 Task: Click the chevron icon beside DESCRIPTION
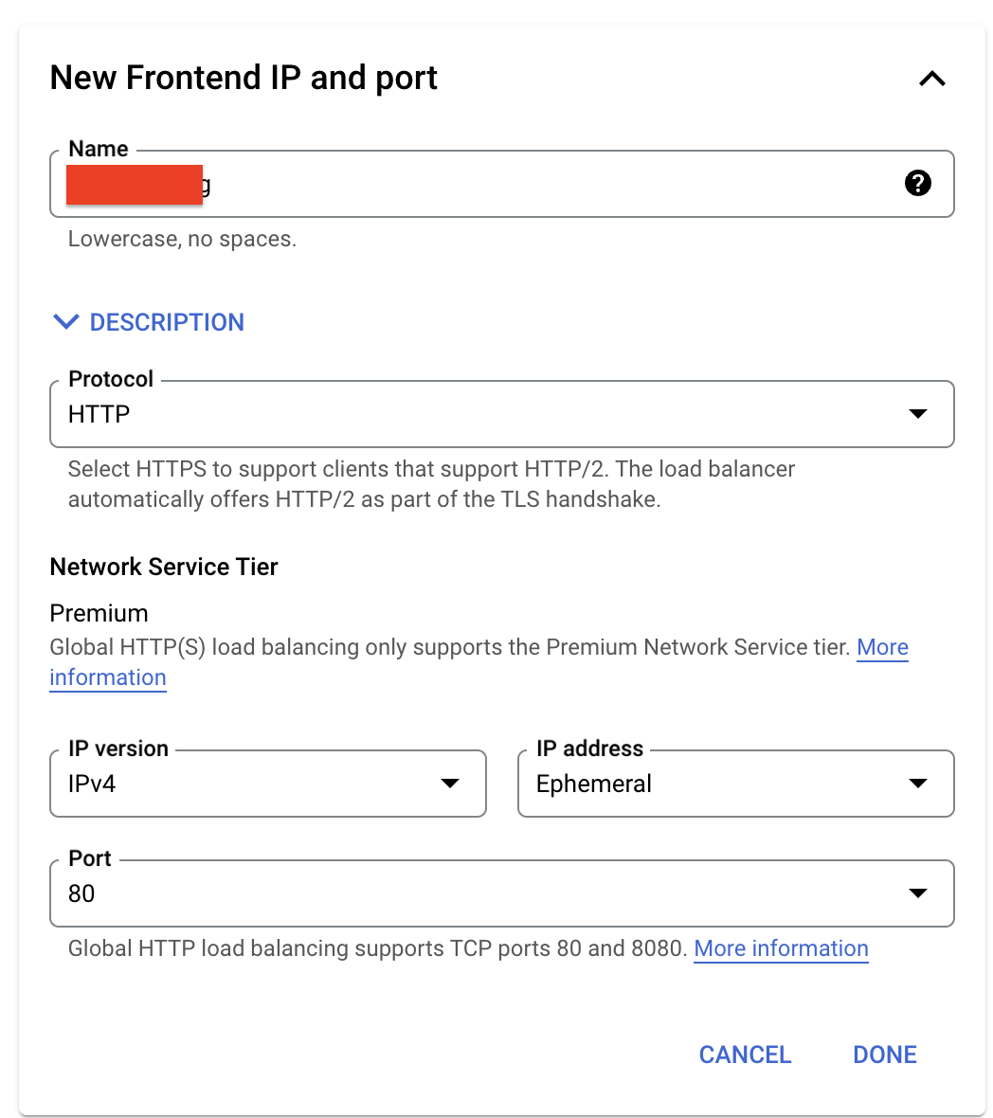click(66, 322)
